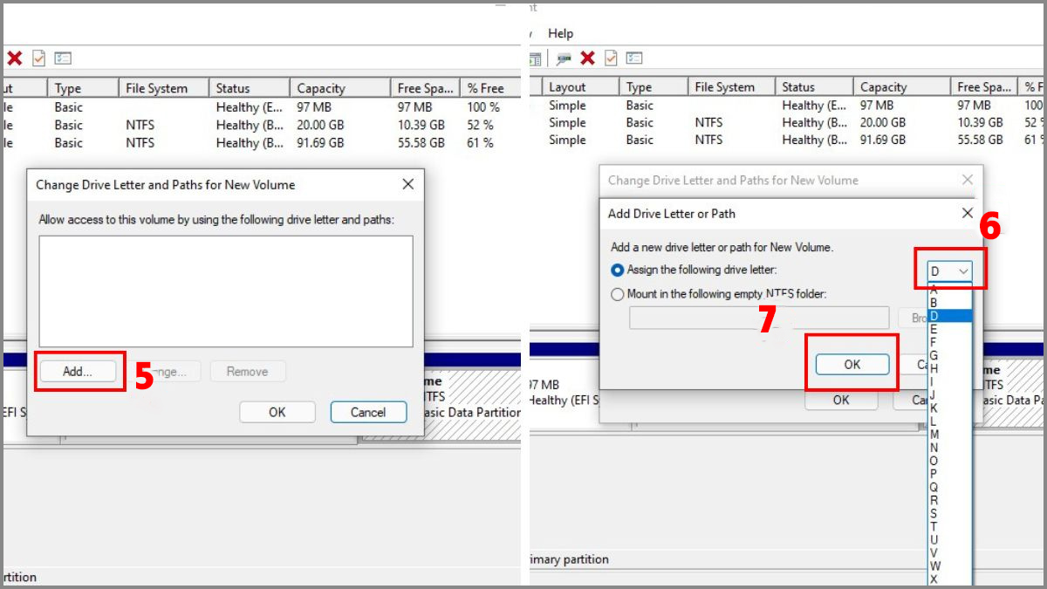Select 97 MB capacity cell in left window

[316, 107]
